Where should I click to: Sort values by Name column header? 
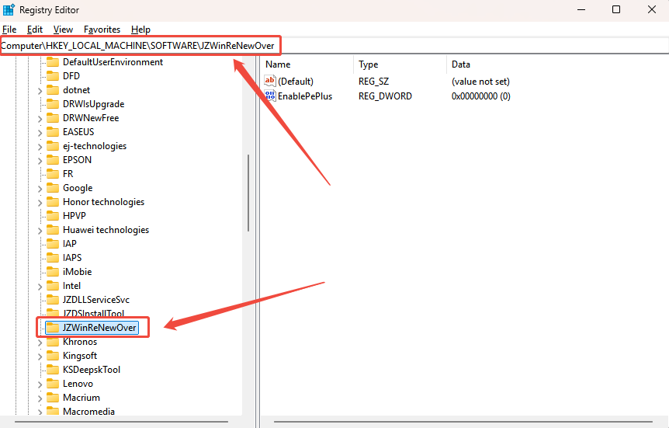tap(278, 64)
